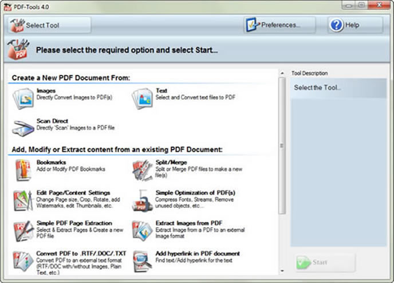Click 'Extract Images from PDF' title text

189,223
